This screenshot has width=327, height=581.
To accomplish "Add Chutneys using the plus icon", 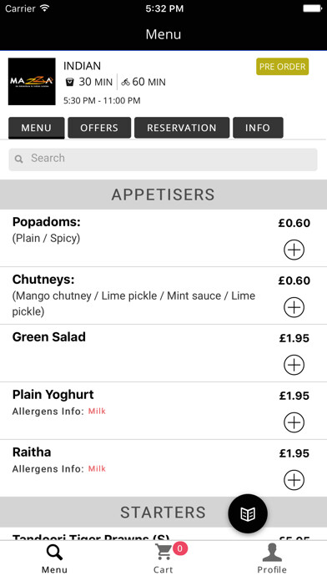I will click(x=294, y=307).
